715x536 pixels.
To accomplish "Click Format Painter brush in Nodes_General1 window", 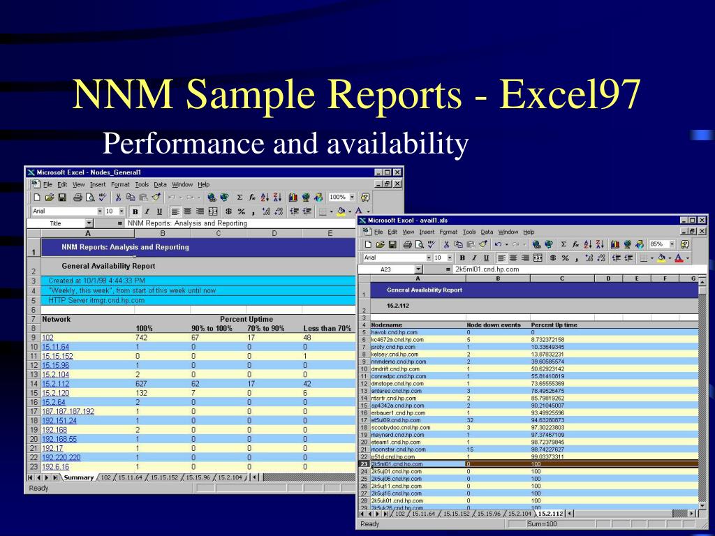I will tap(156, 198).
